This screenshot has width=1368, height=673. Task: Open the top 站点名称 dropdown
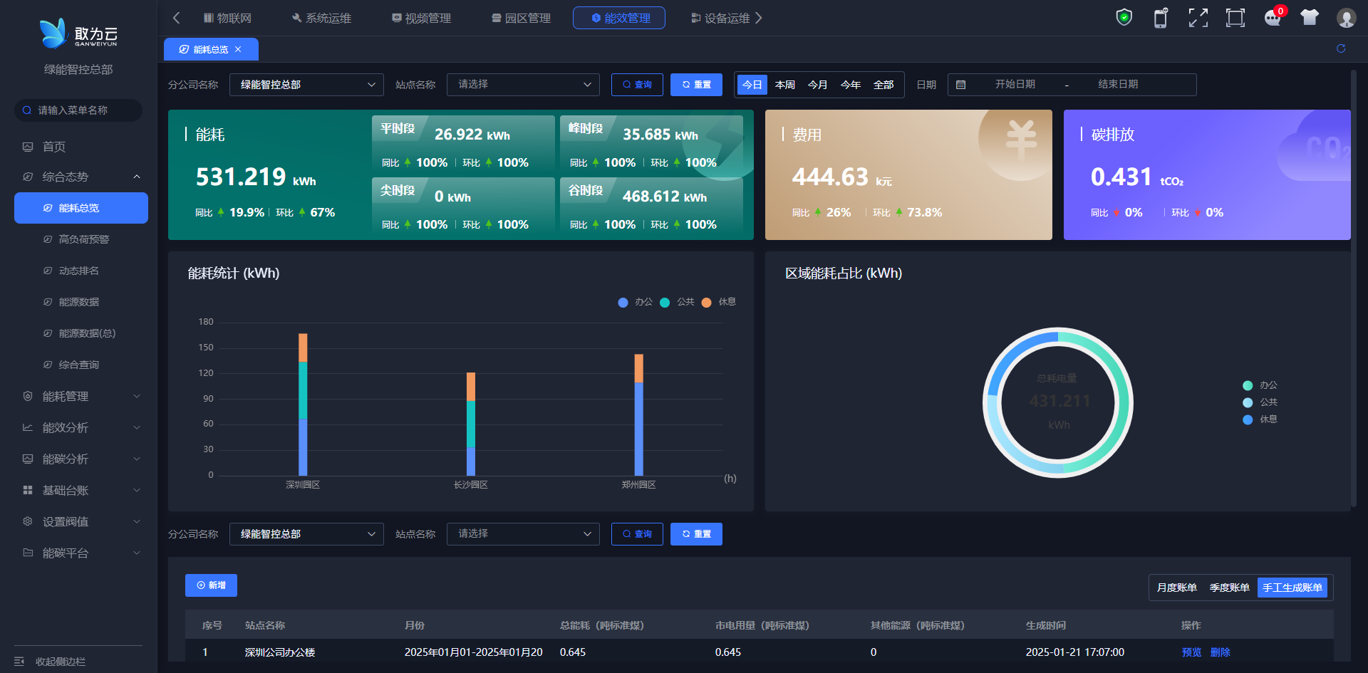[523, 85]
